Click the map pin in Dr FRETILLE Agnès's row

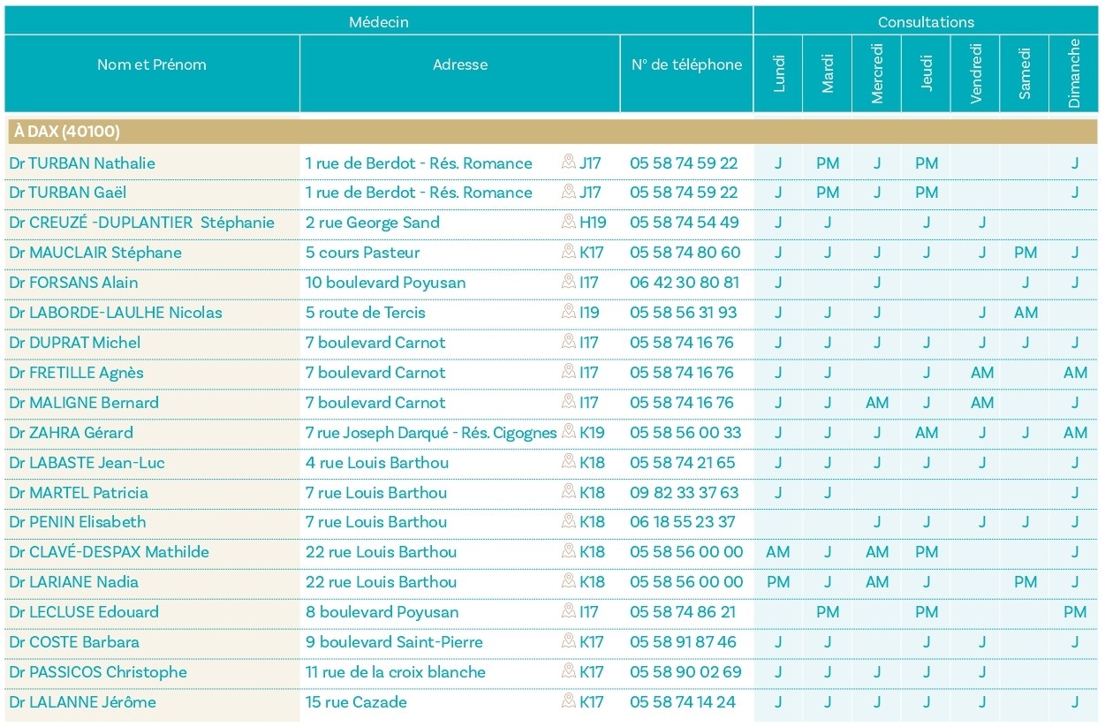click(x=569, y=371)
